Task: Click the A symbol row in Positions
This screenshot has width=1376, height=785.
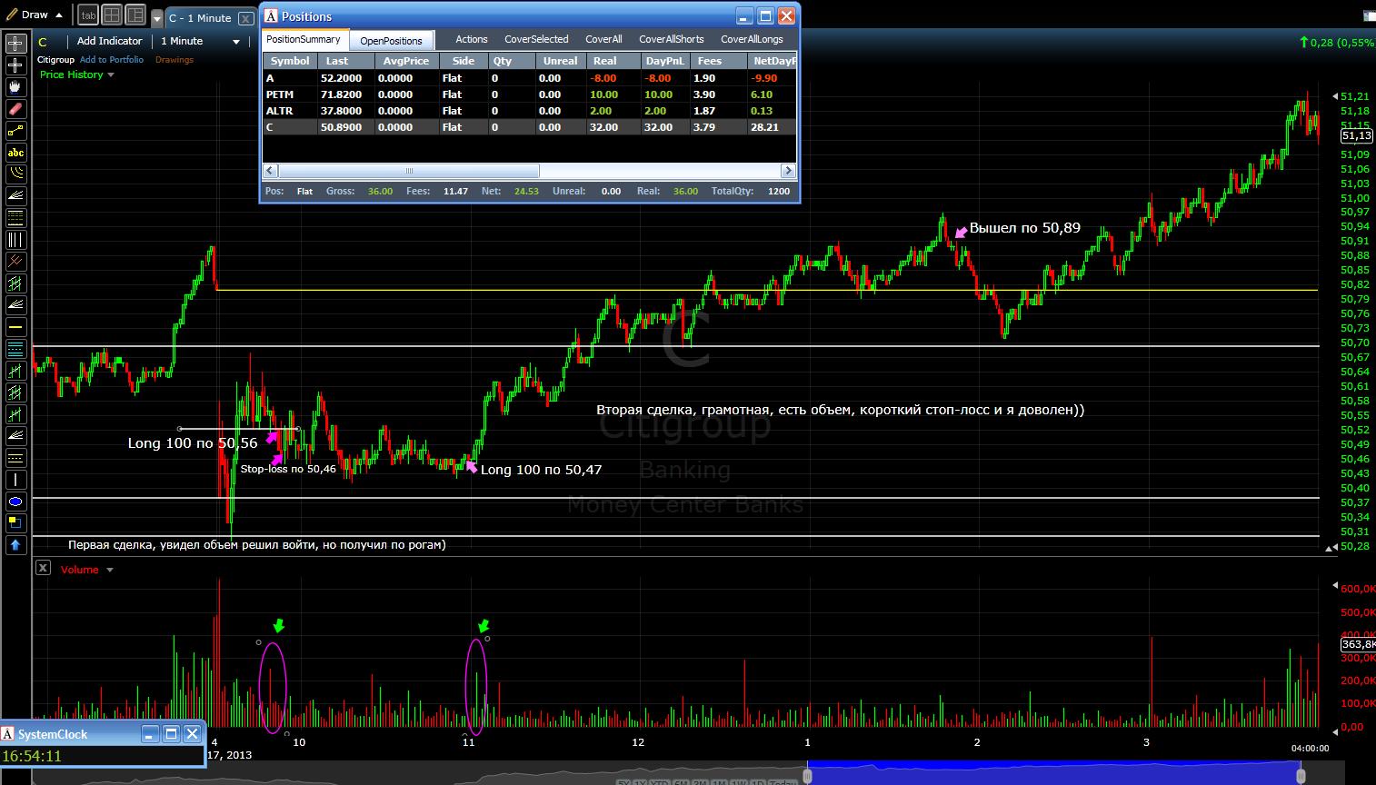Action: [x=530, y=78]
